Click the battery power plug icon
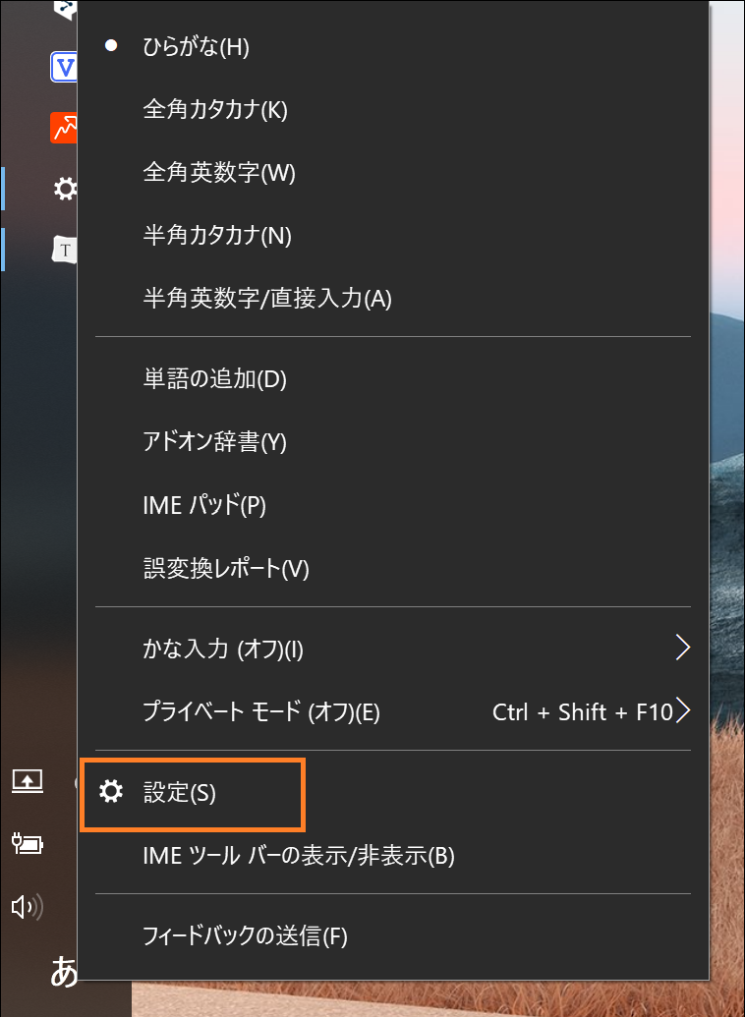Screen dimensions: 745x1018 pos(28,843)
